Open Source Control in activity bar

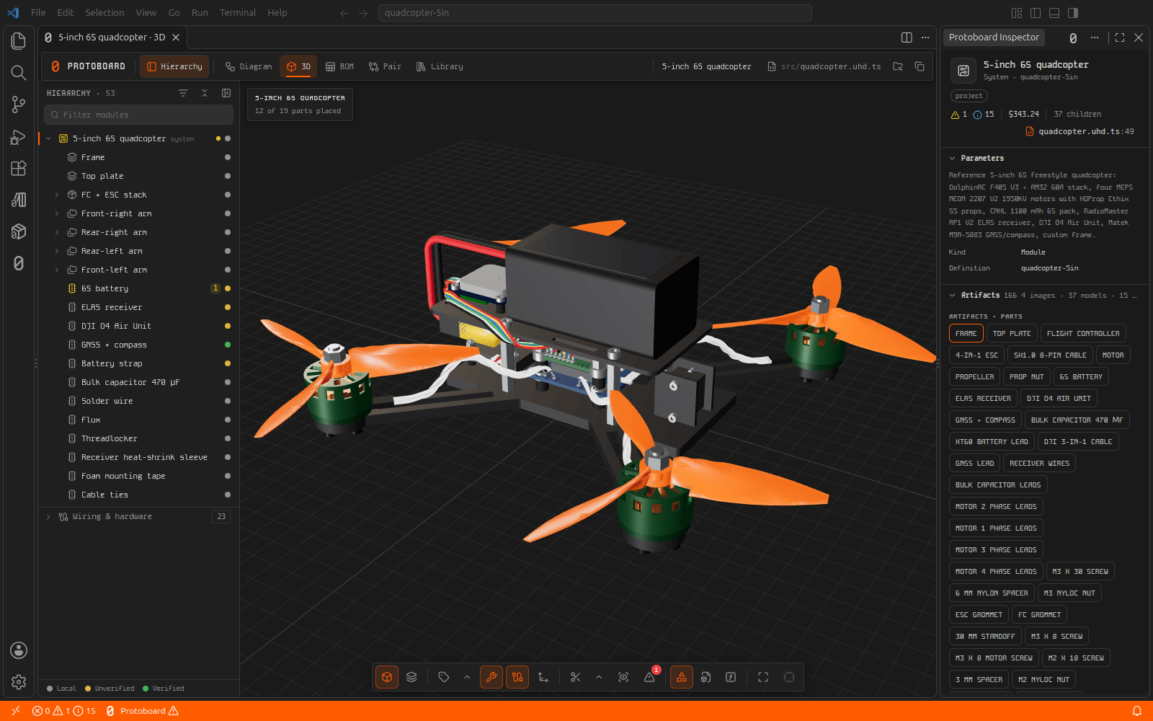pos(19,105)
